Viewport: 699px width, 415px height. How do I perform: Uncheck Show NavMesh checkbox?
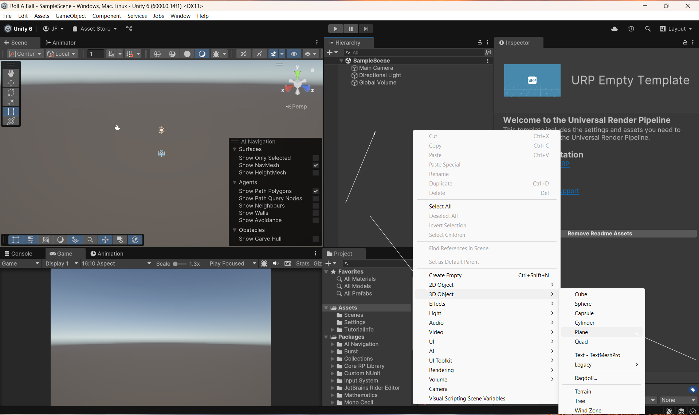(316, 165)
